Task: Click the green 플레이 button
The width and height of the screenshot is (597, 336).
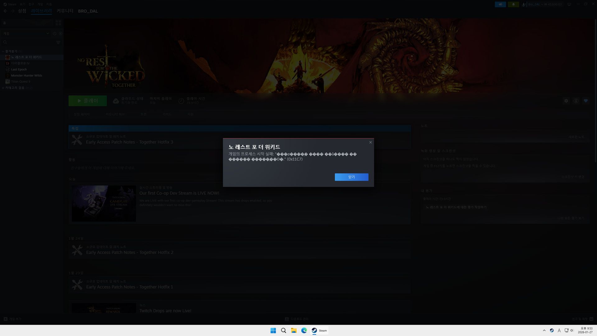Action: pyautogui.click(x=88, y=101)
